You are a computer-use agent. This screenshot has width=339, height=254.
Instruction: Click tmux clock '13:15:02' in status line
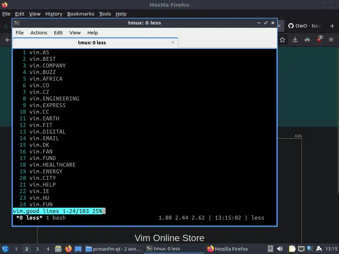coord(228,218)
